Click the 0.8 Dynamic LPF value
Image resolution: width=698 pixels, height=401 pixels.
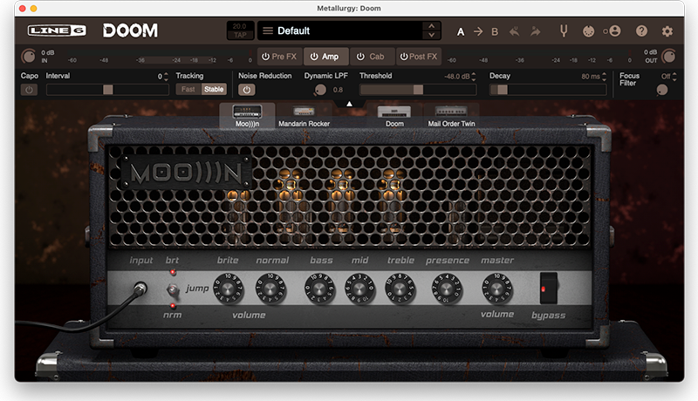coord(338,90)
